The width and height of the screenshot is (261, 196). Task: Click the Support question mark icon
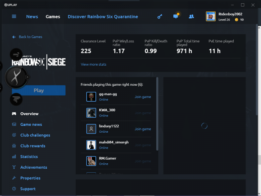tap(14, 189)
